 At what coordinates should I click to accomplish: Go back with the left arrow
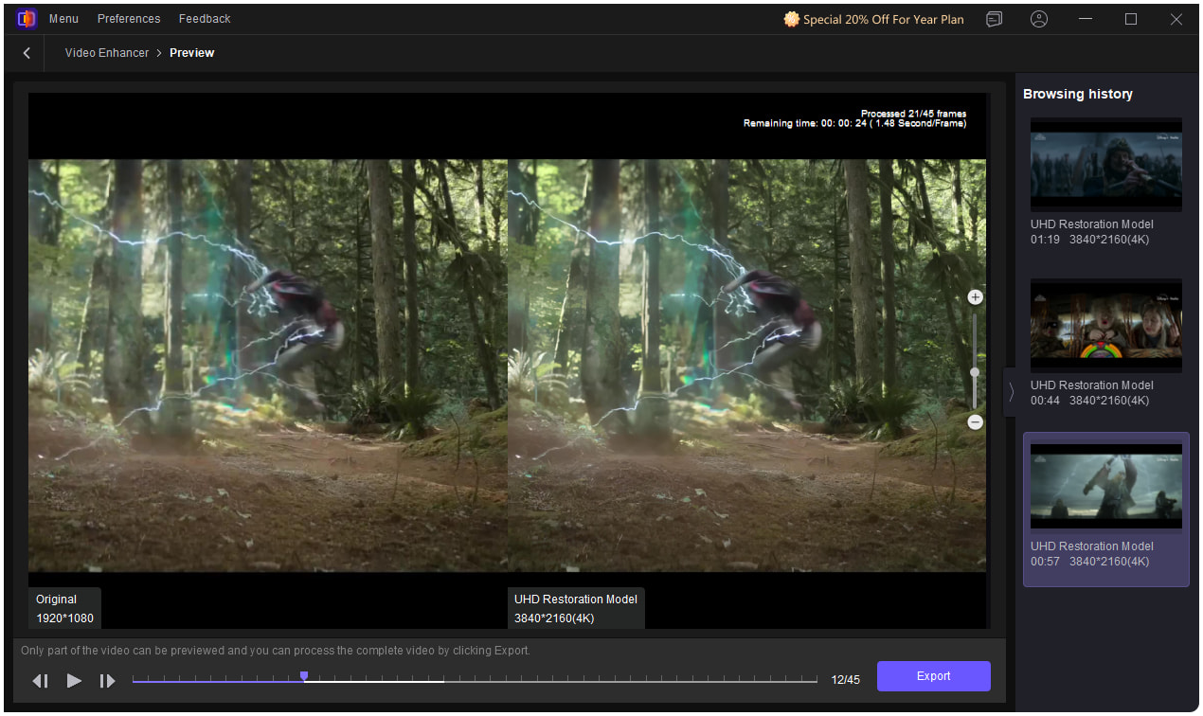tap(27, 53)
